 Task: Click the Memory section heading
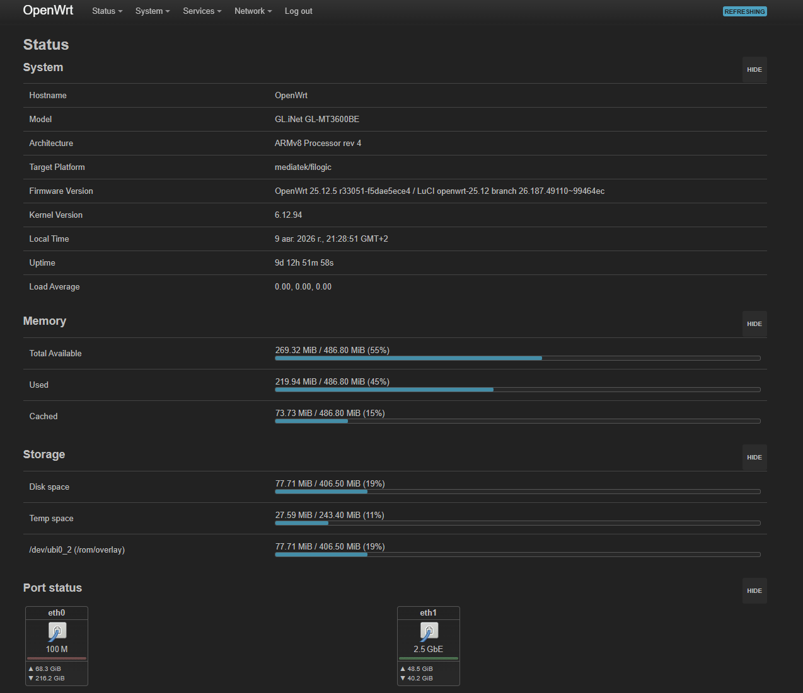coord(45,321)
